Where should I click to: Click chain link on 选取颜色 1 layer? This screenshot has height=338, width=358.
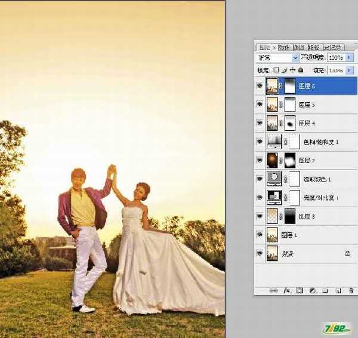point(285,179)
